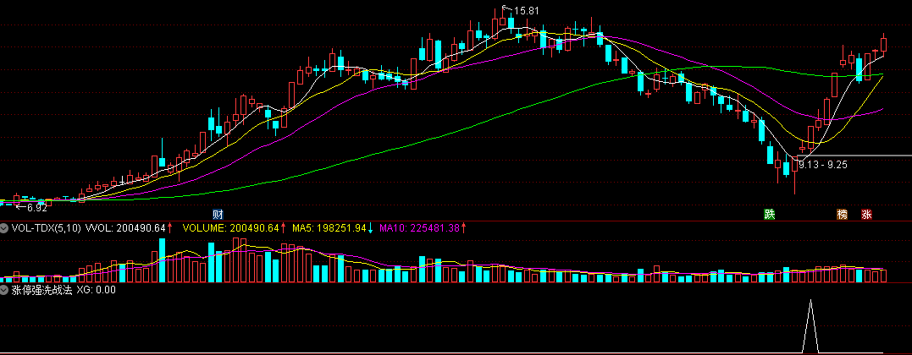This screenshot has height=355, width=912.
Task: Open the 涨停强洗战法 indicator dropdown arrow
Action: point(4,290)
